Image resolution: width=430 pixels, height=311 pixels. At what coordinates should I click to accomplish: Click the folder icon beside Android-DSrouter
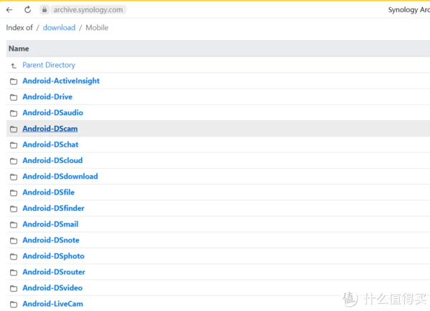click(x=14, y=272)
